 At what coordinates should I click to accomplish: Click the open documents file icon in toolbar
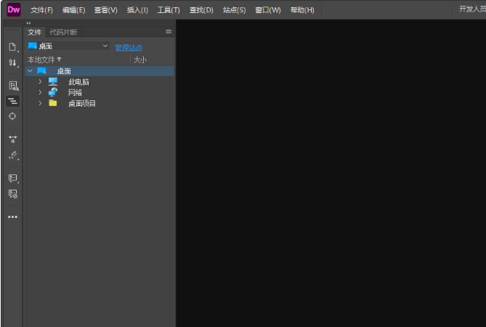pyautogui.click(x=12, y=47)
